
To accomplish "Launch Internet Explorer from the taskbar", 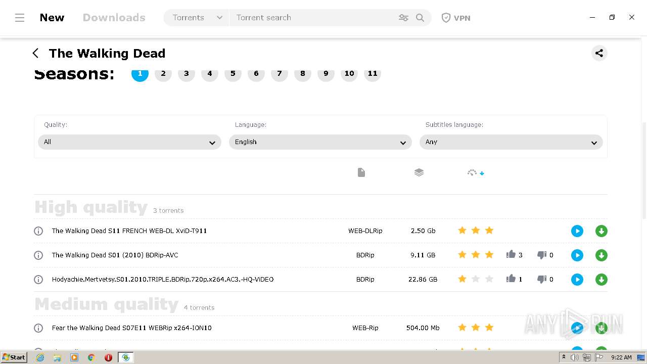I will coord(40,357).
